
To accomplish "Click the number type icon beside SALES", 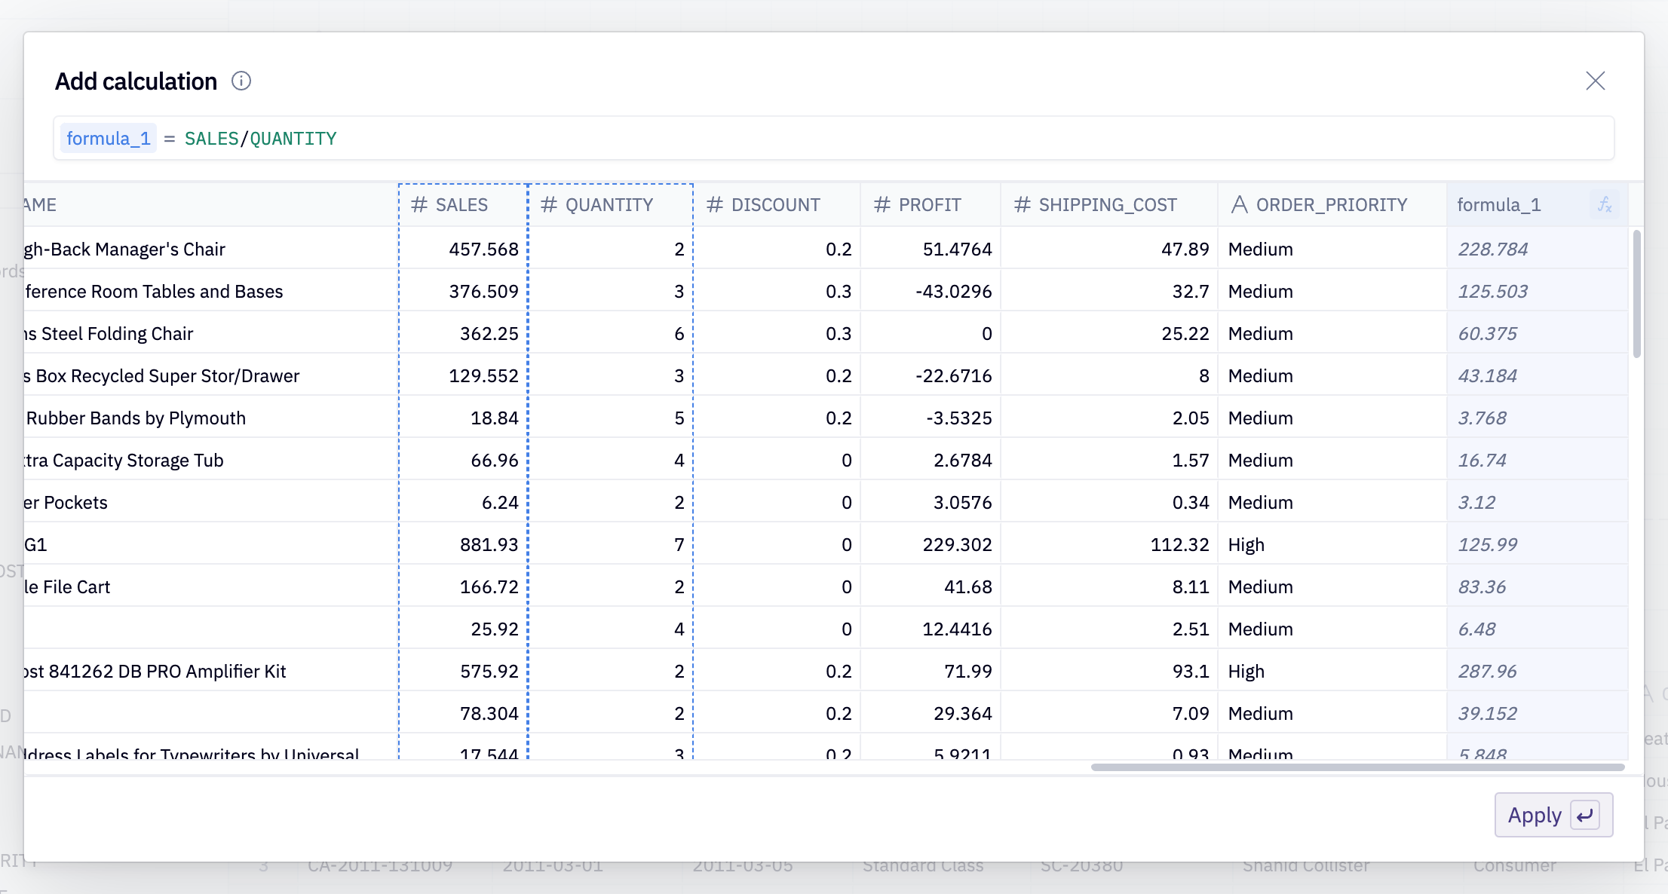I will click(x=419, y=204).
